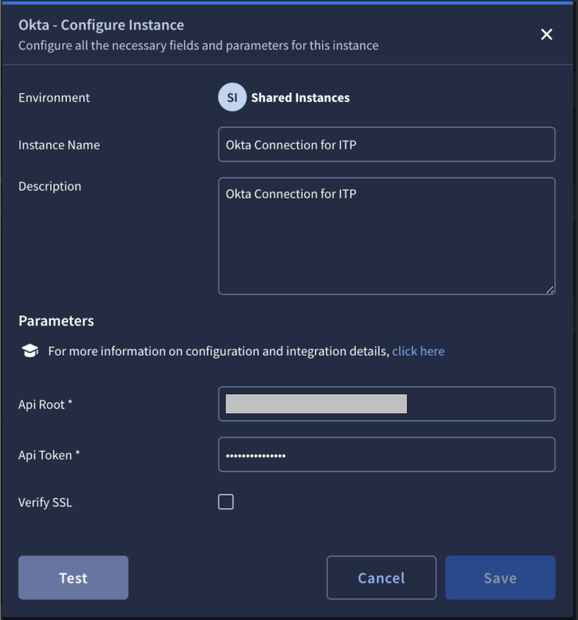Click the 'Api Token *' label
This screenshot has height=620, width=578.
coord(49,455)
